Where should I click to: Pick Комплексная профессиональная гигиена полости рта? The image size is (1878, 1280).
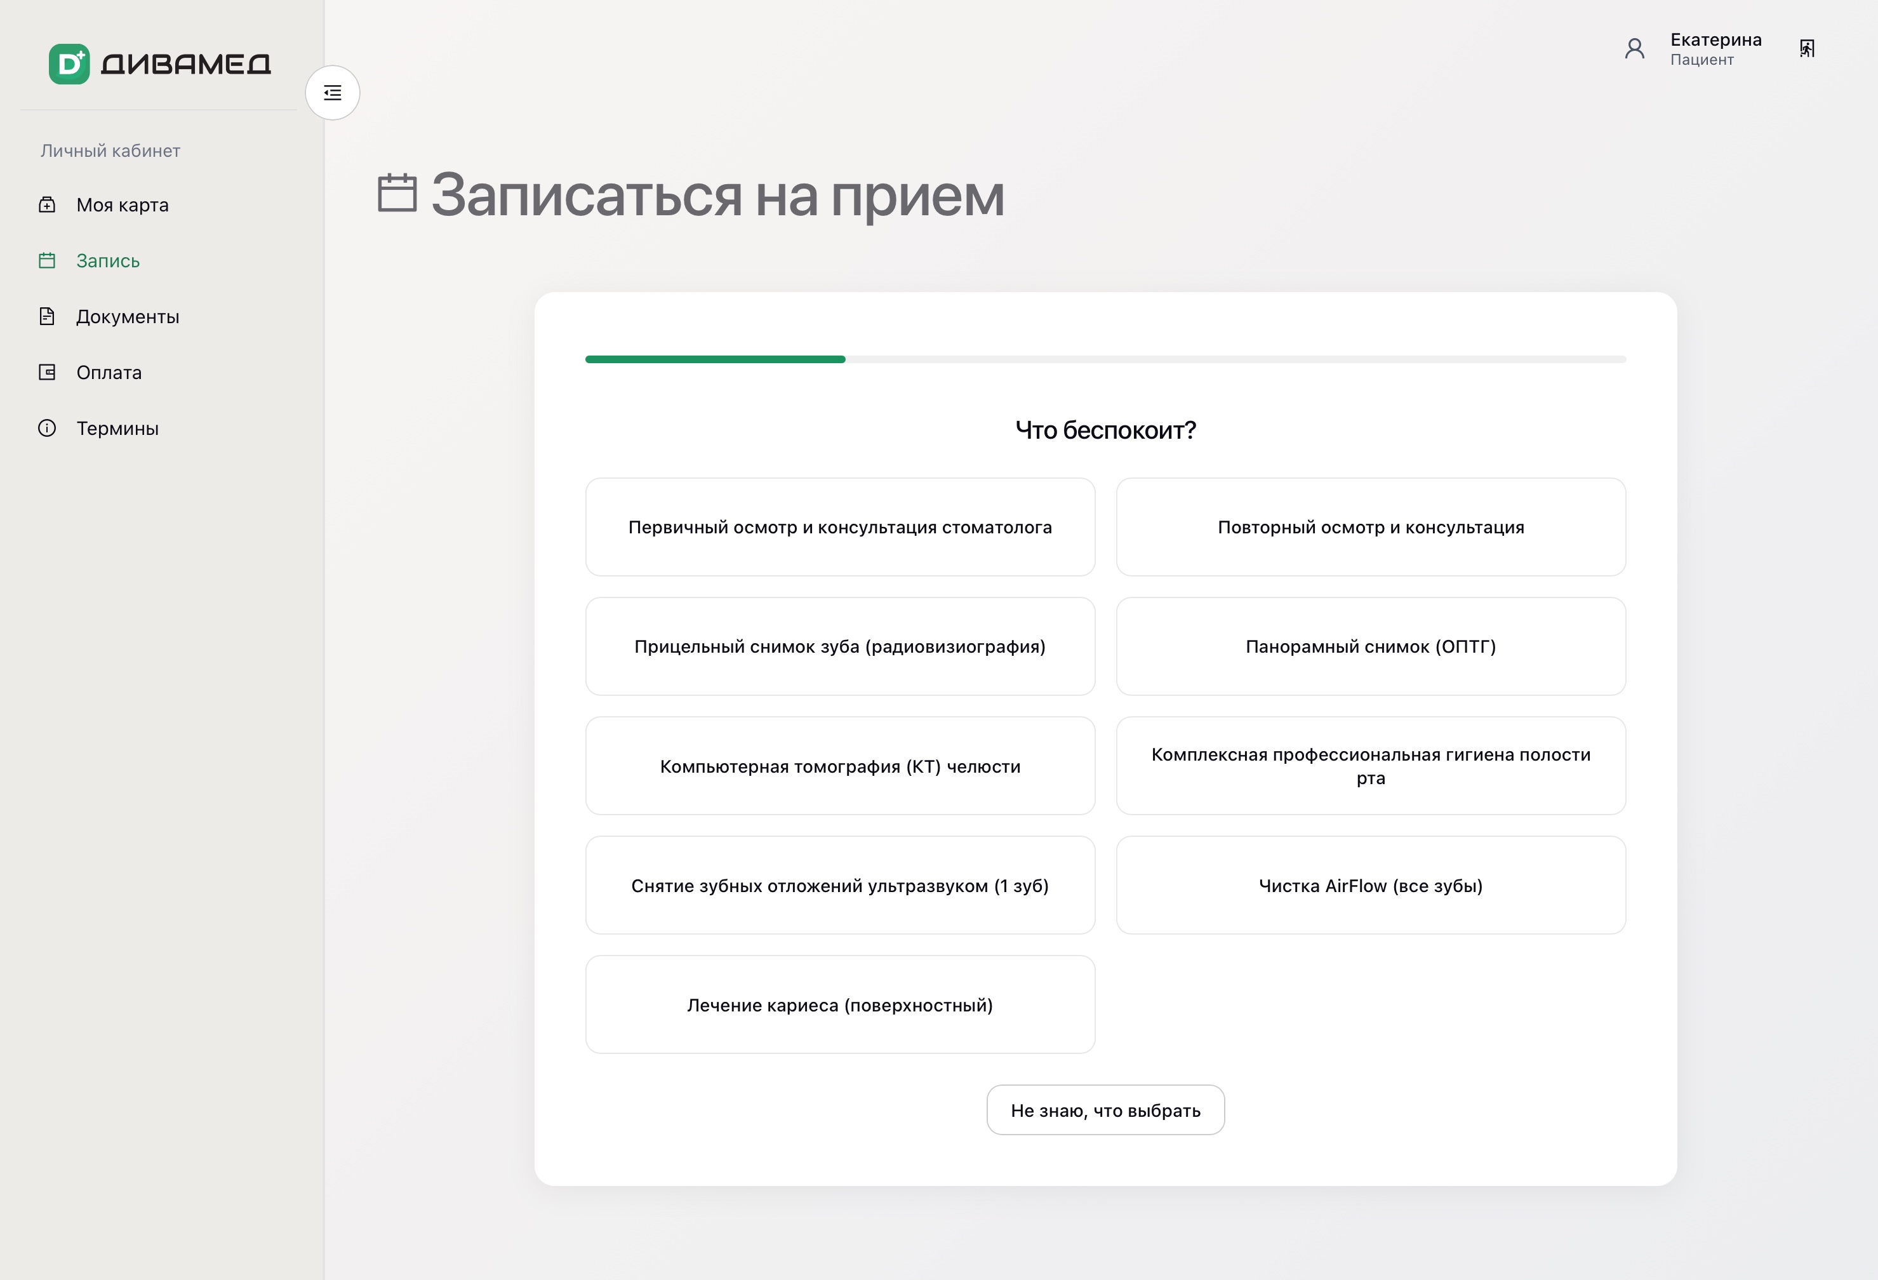tap(1371, 766)
